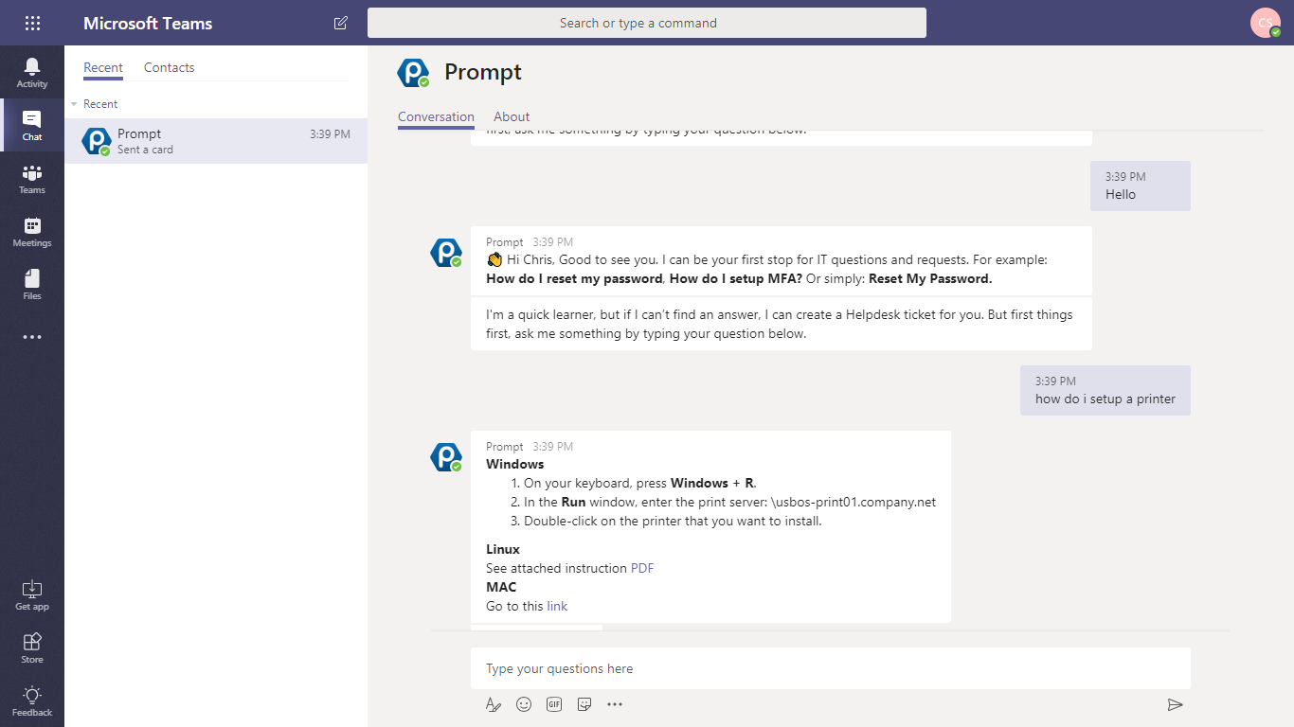Open the Store in sidebar
Image resolution: width=1294 pixels, height=727 pixels.
pos(32,647)
